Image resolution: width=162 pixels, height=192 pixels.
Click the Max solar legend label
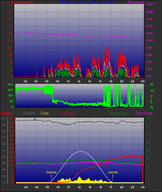click(x=67, y=113)
